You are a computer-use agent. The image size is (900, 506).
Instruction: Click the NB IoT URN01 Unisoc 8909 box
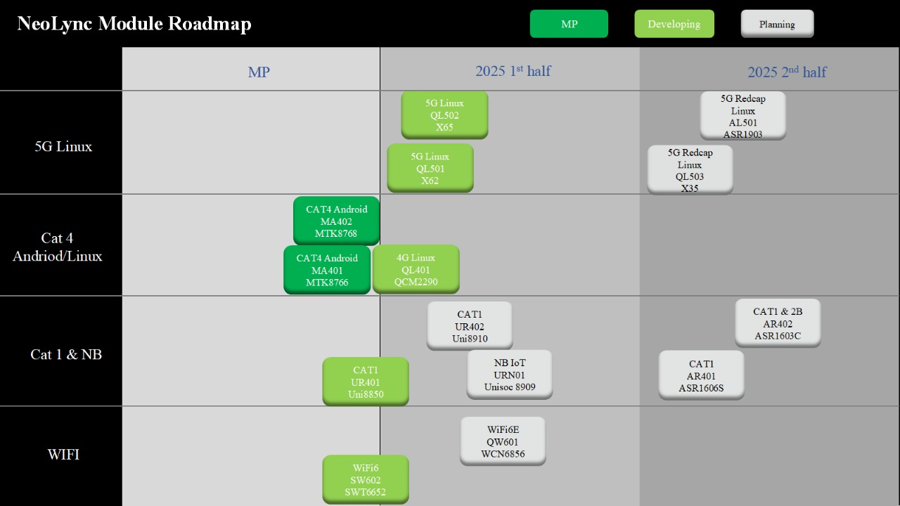(x=510, y=374)
